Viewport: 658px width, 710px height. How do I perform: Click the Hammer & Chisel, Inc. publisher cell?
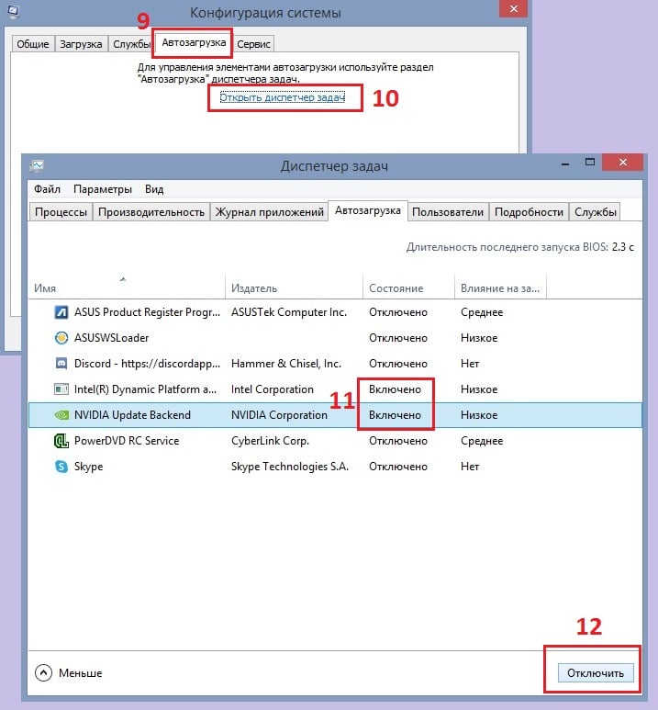click(x=286, y=364)
